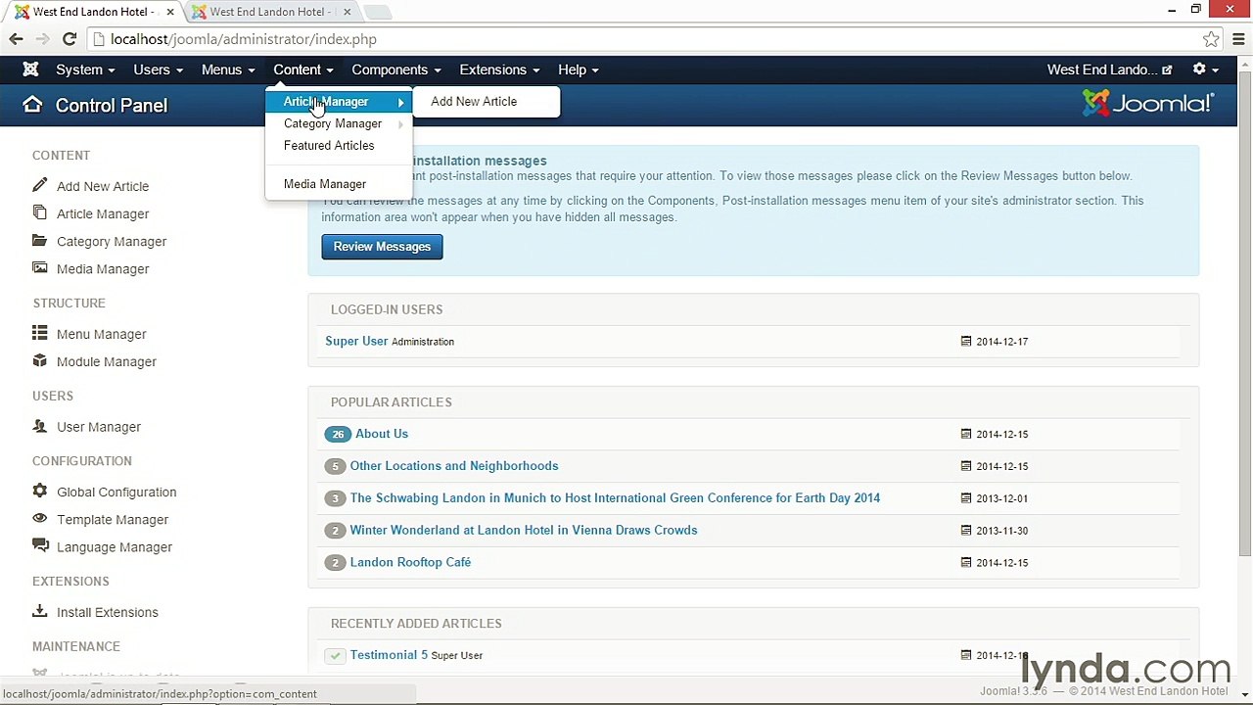Click browser back arrow
The width and height of the screenshot is (1253, 705).
click(17, 39)
